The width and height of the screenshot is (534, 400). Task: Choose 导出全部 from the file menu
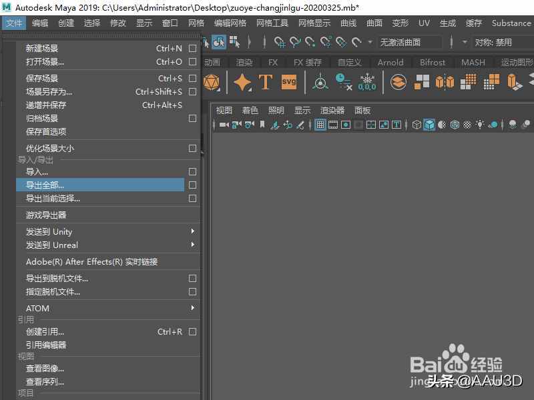click(x=100, y=185)
